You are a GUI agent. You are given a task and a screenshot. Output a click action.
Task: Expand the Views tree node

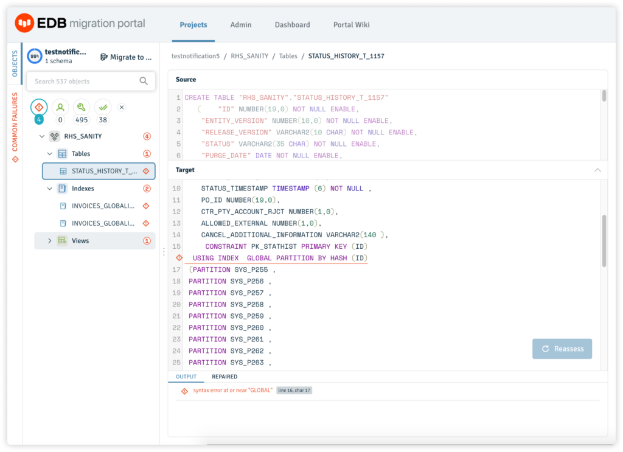pyautogui.click(x=50, y=241)
